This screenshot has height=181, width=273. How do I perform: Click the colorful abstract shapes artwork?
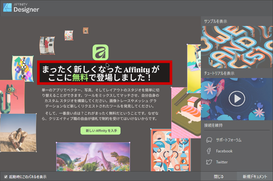(23, 69)
